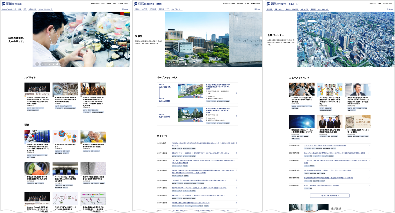Expand the July 31 Open Campus event chevron

coord(236,93)
